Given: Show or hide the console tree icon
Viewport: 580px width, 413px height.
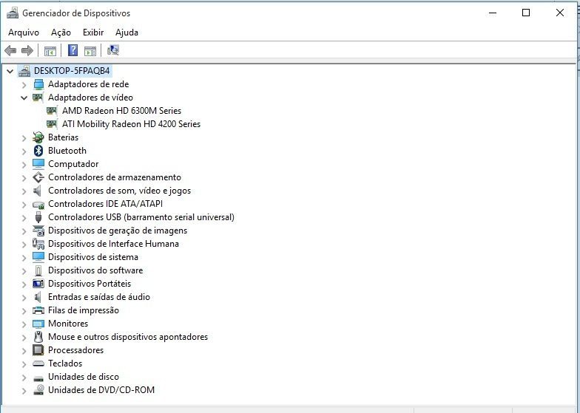Looking at the screenshot, I should (x=50, y=50).
